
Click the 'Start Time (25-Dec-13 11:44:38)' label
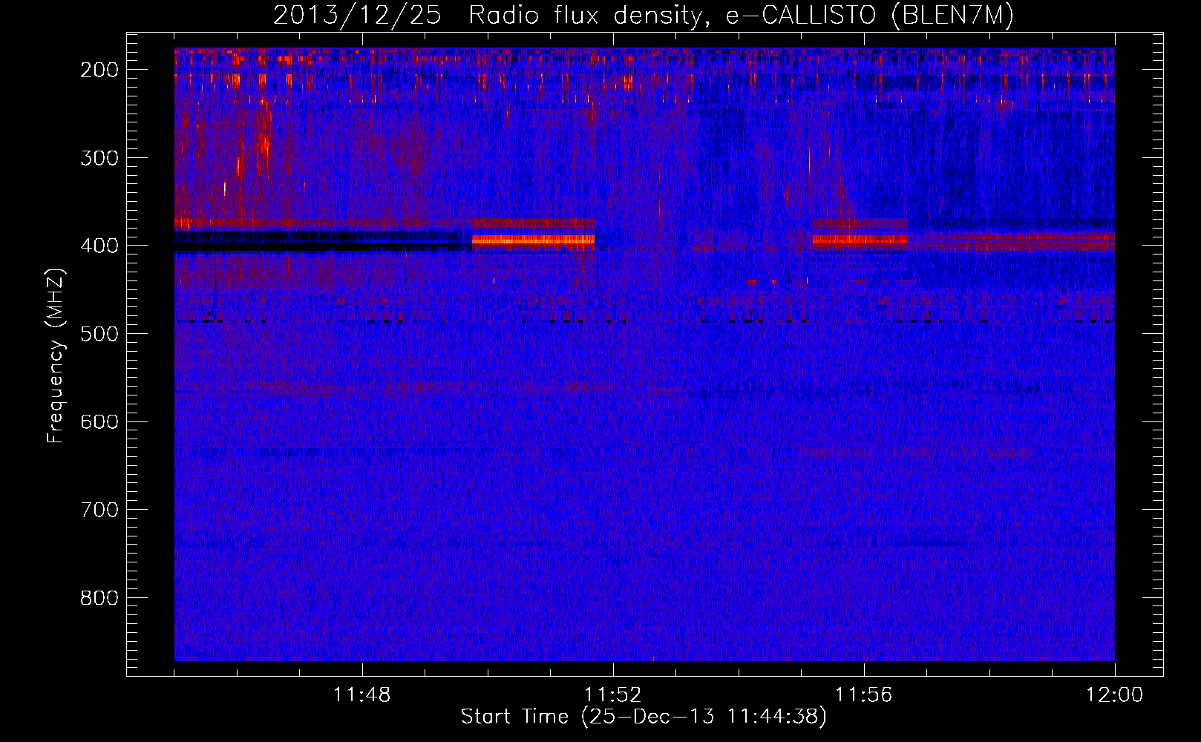[644, 717]
